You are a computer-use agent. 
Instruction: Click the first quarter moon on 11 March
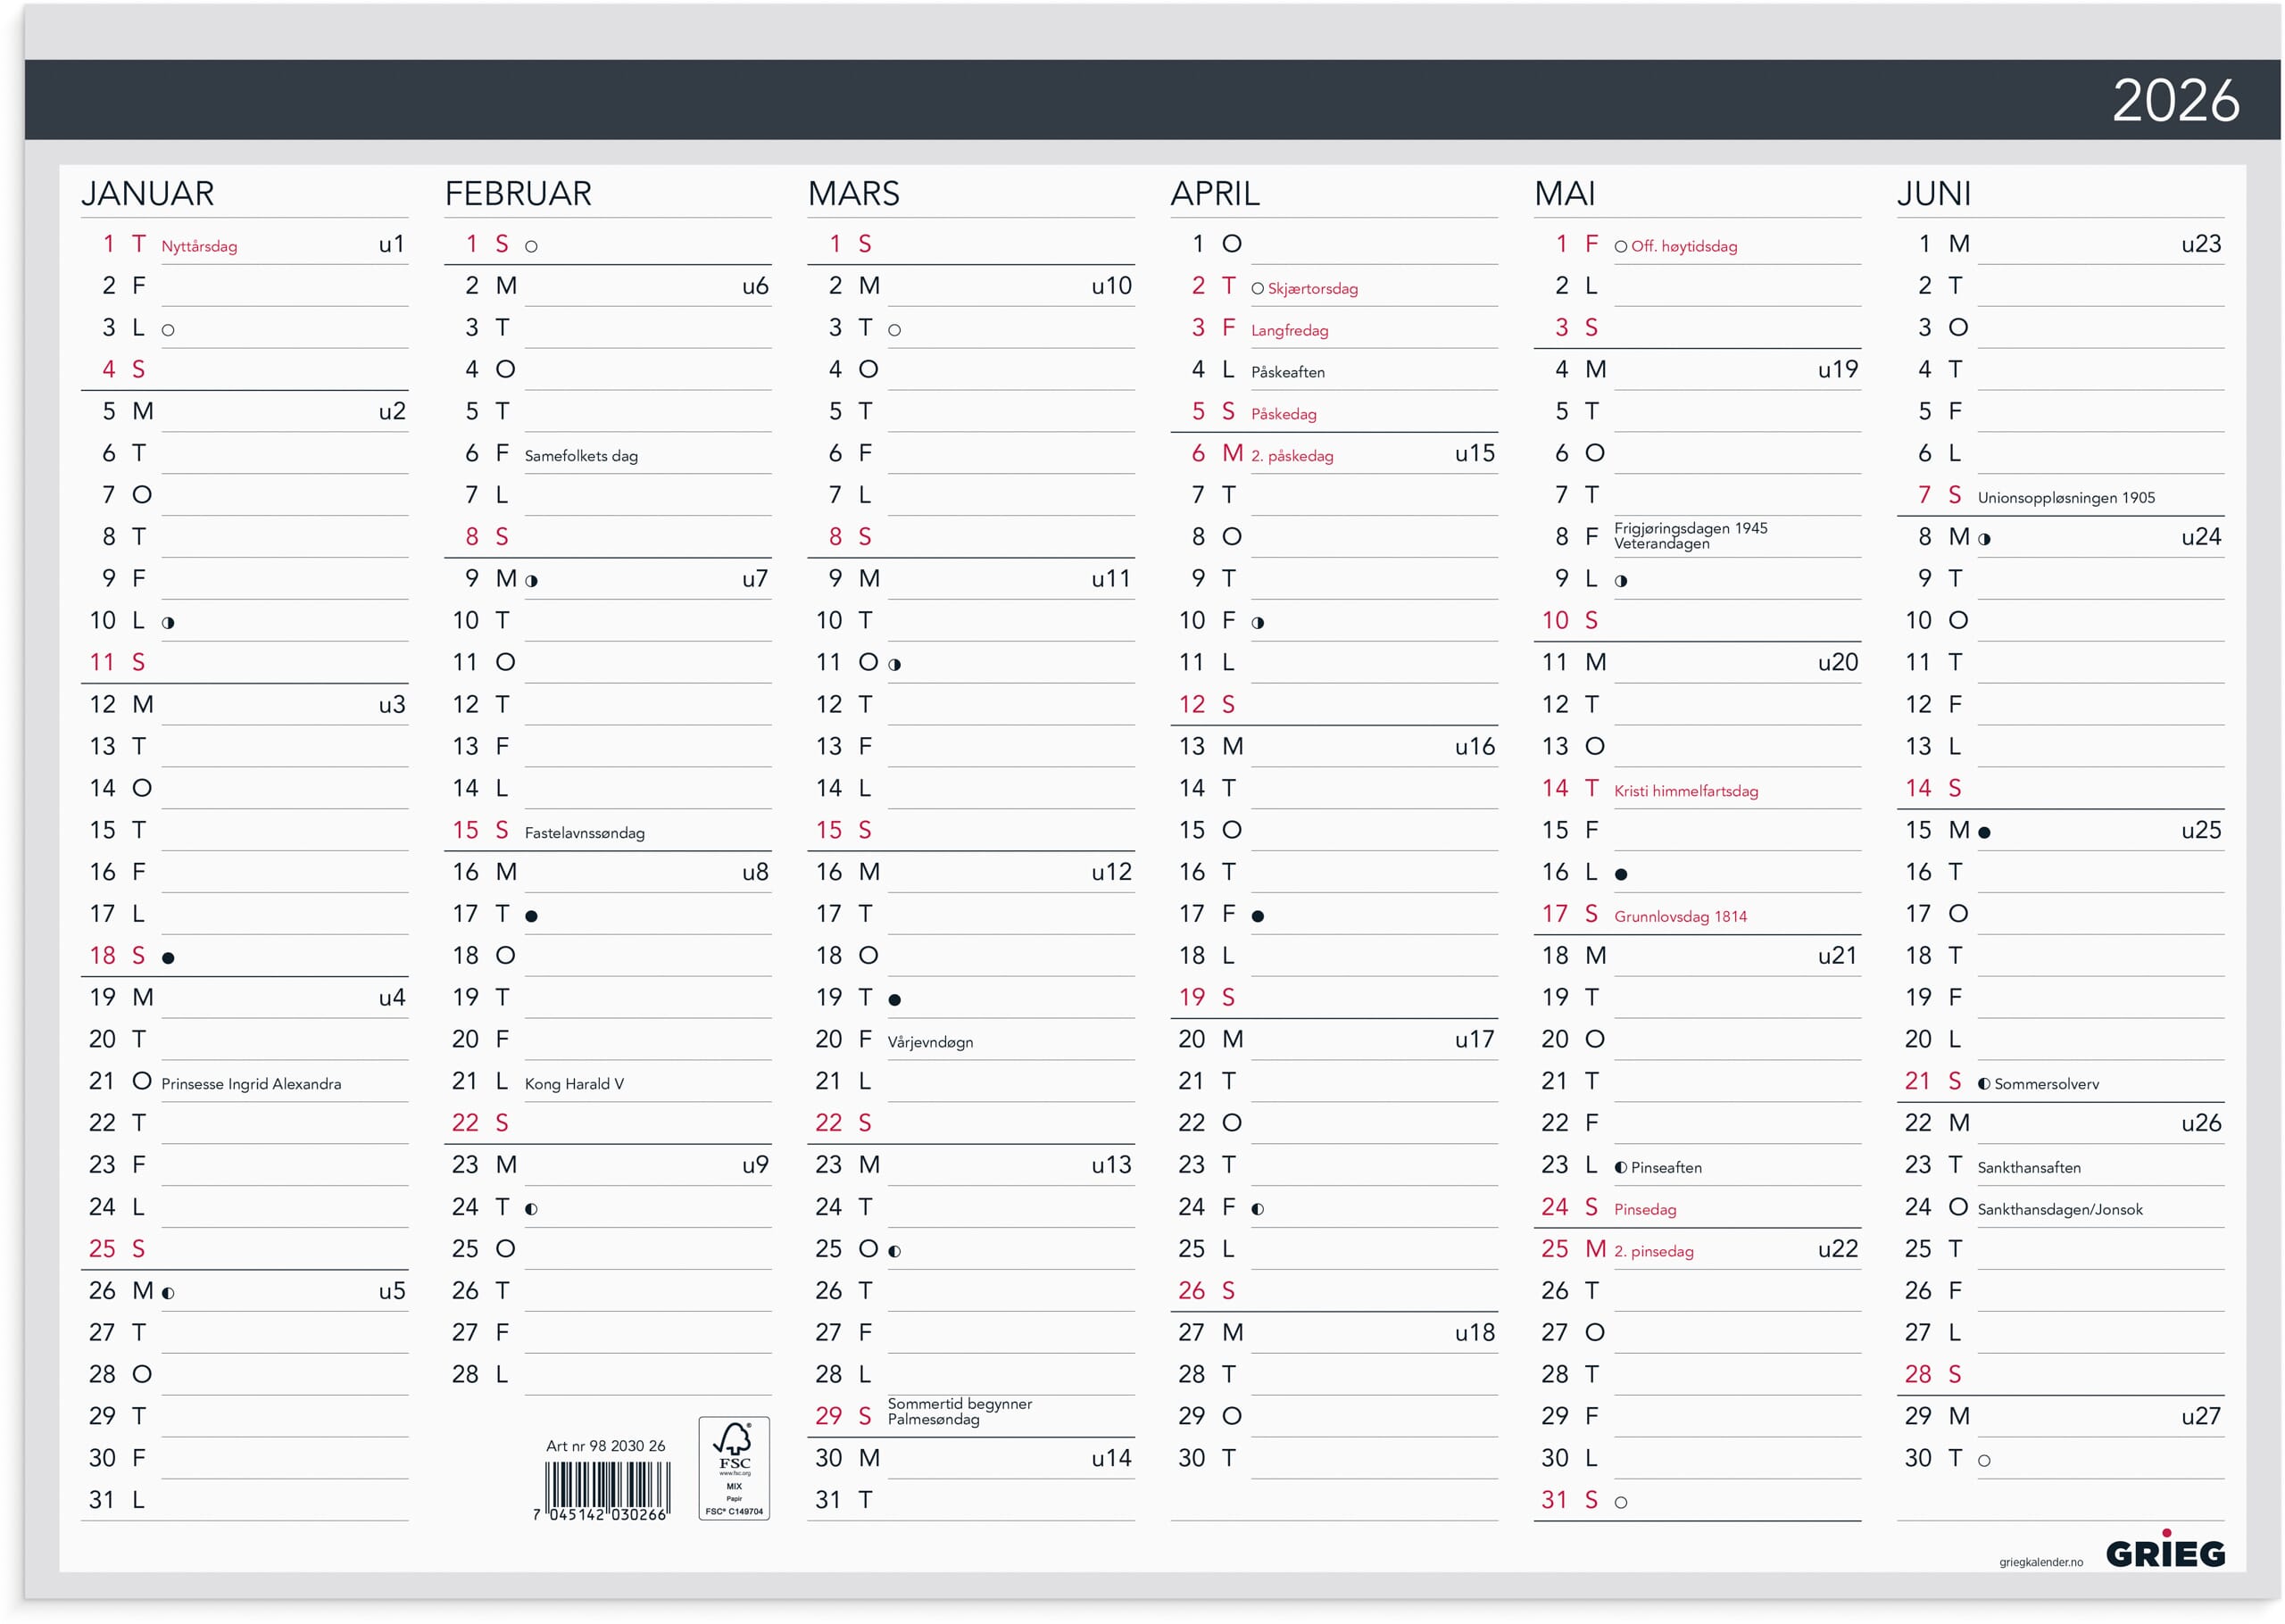[x=894, y=664]
